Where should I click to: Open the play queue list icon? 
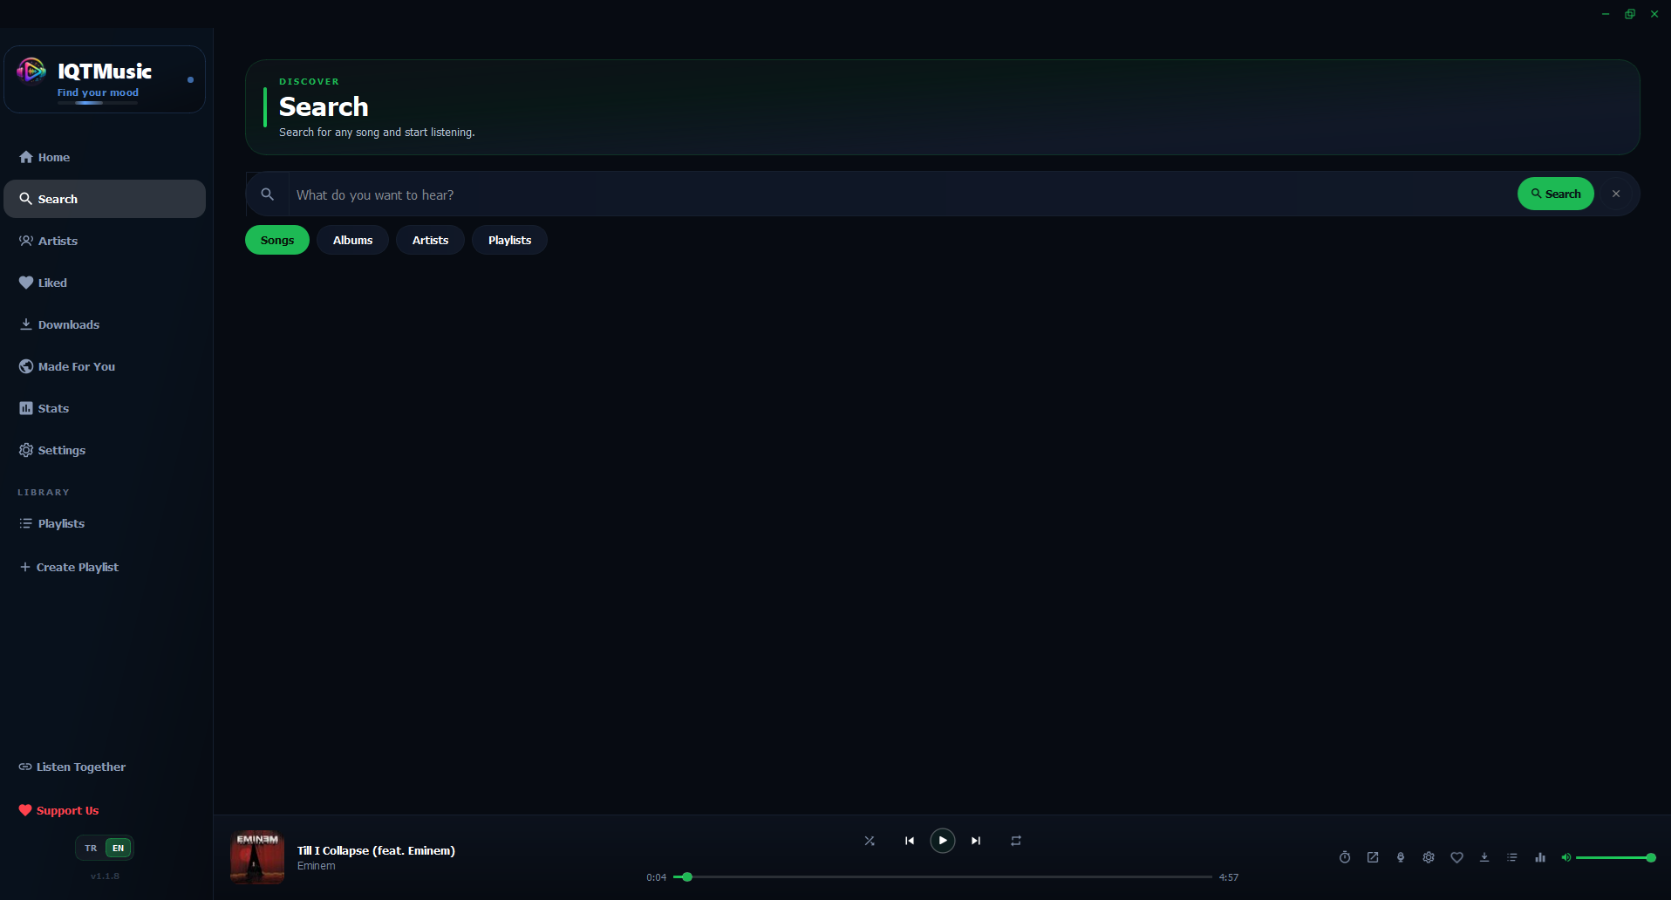pos(1512,857)
